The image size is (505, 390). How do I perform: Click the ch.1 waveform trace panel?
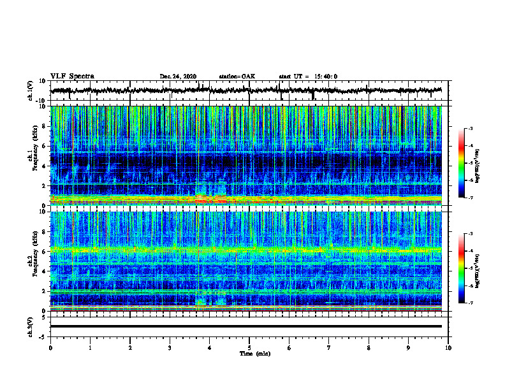coord(249,90)
